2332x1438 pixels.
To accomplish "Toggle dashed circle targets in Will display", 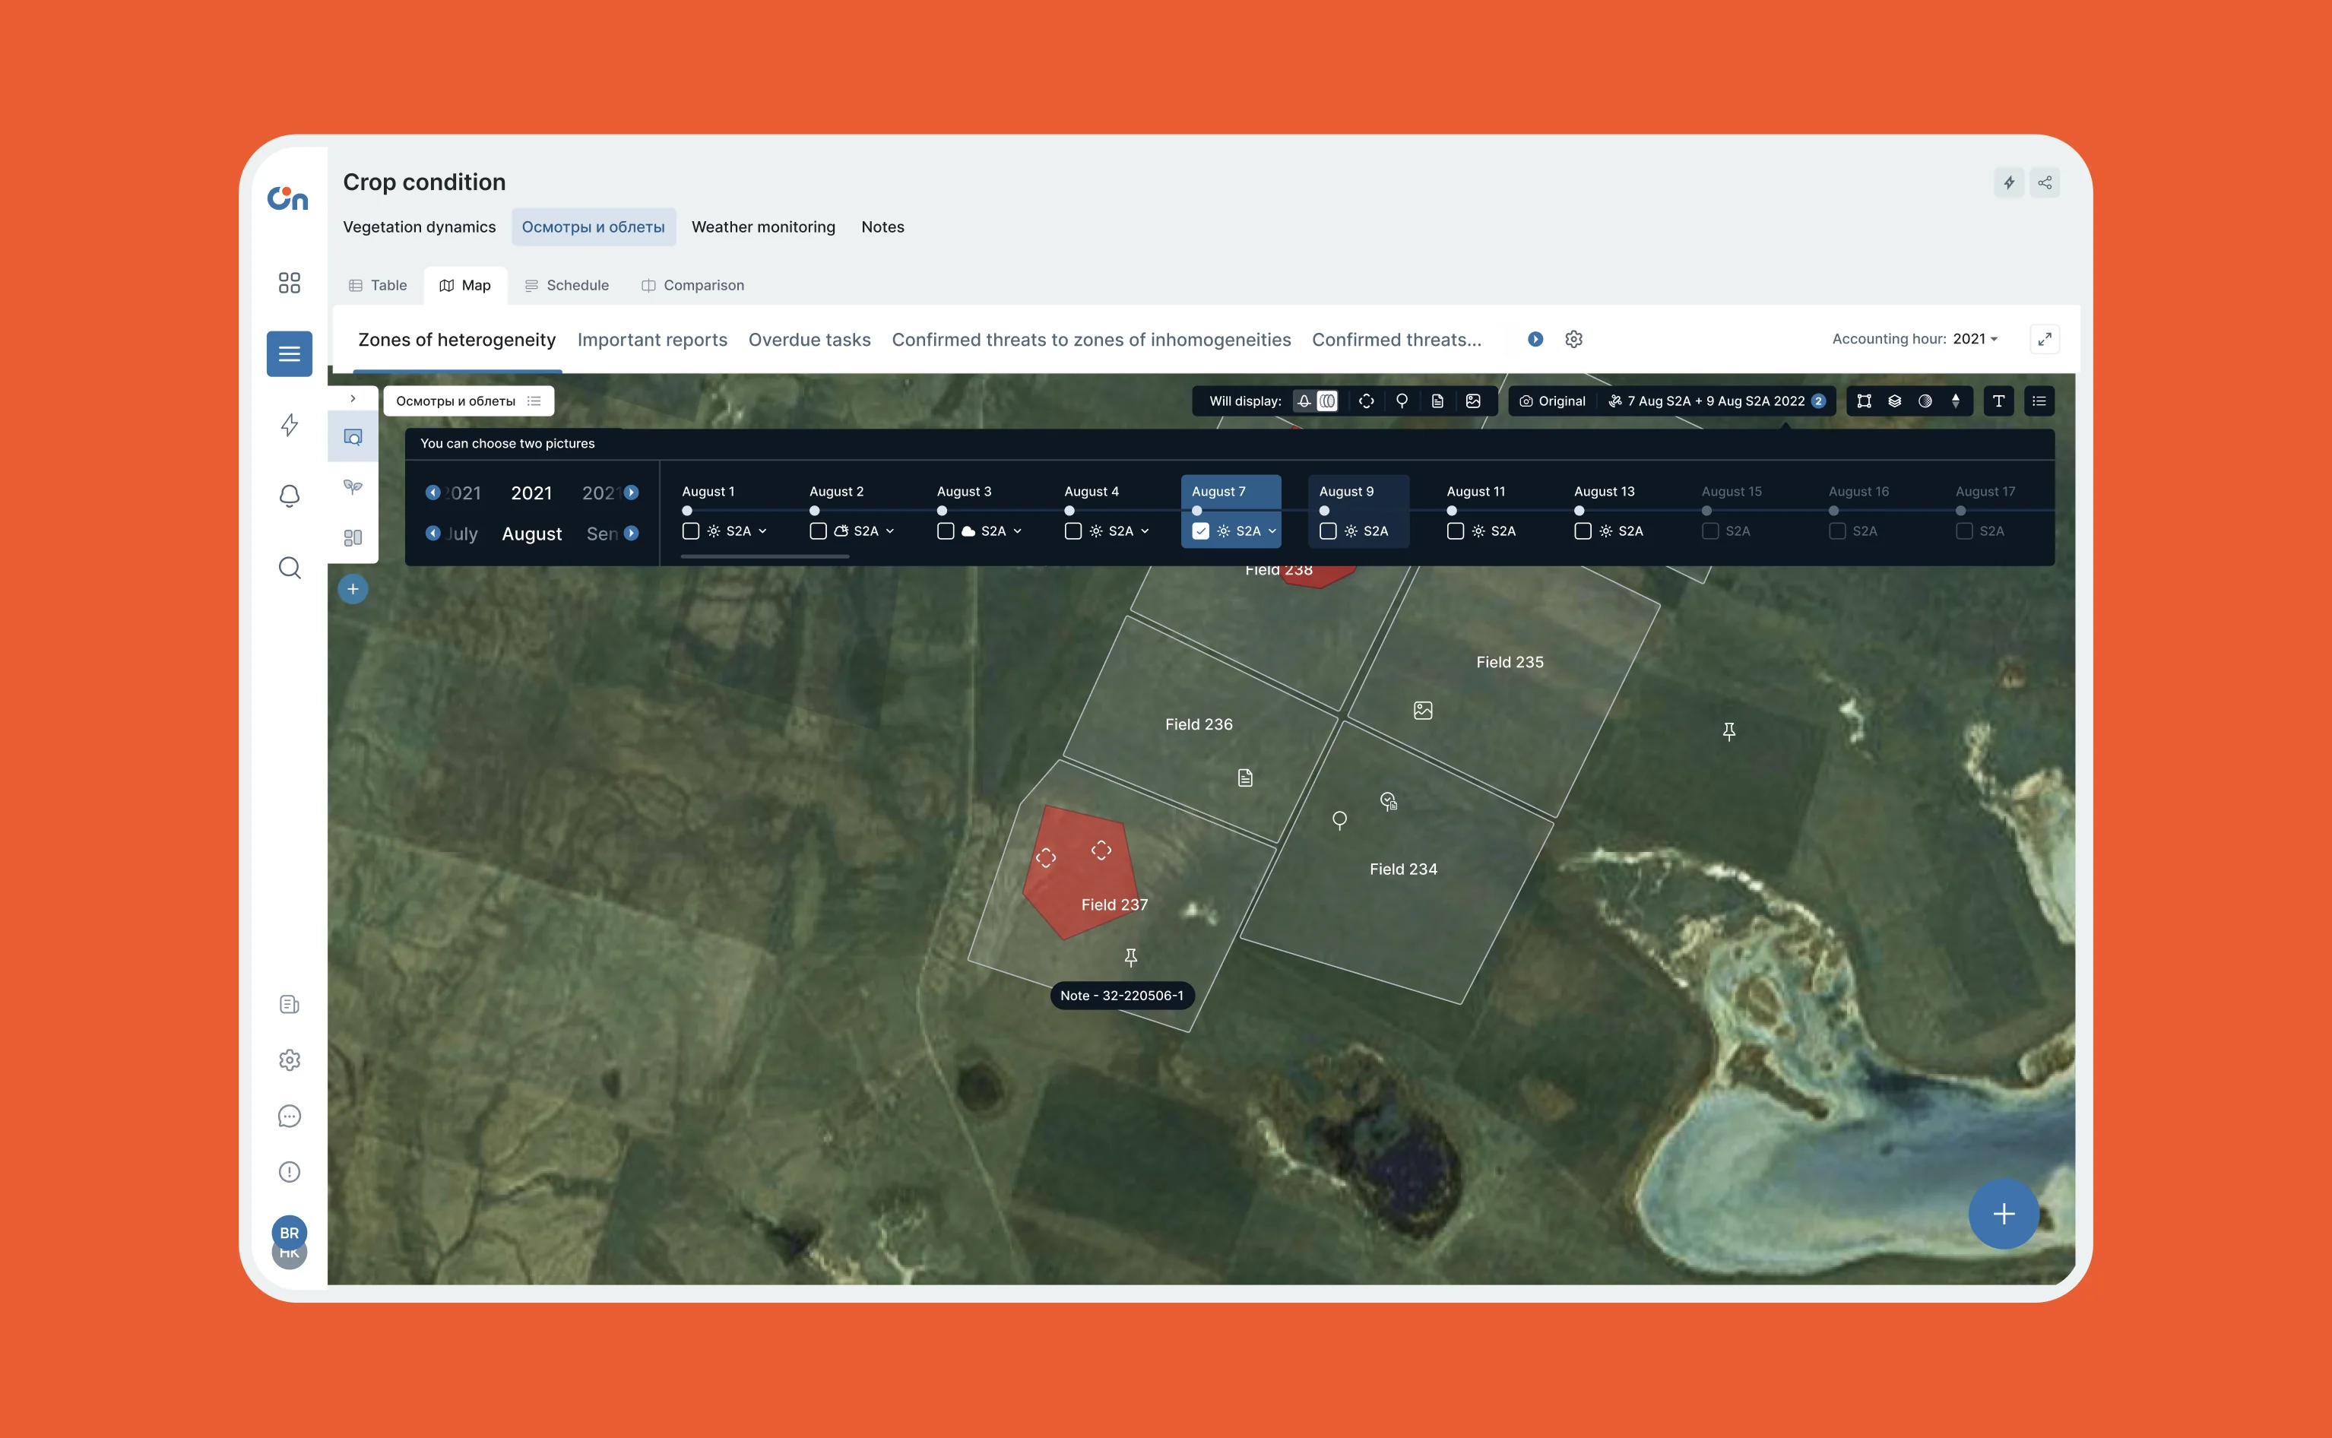I will tap(1367, 401).
